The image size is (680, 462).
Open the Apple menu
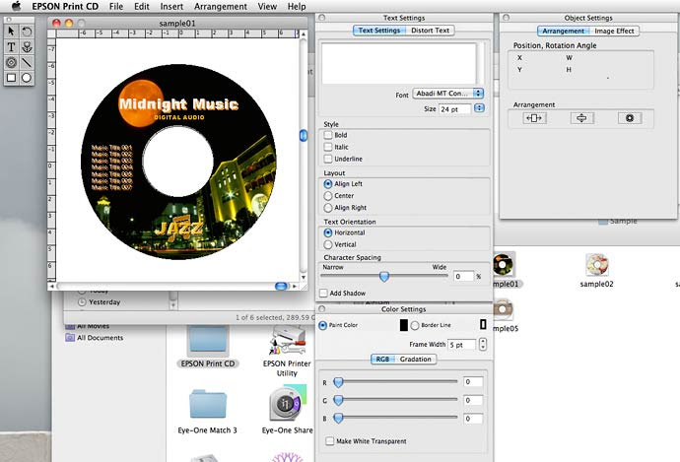[x=16, y=6]
